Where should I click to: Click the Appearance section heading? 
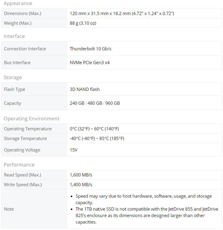tap(18, 3)
